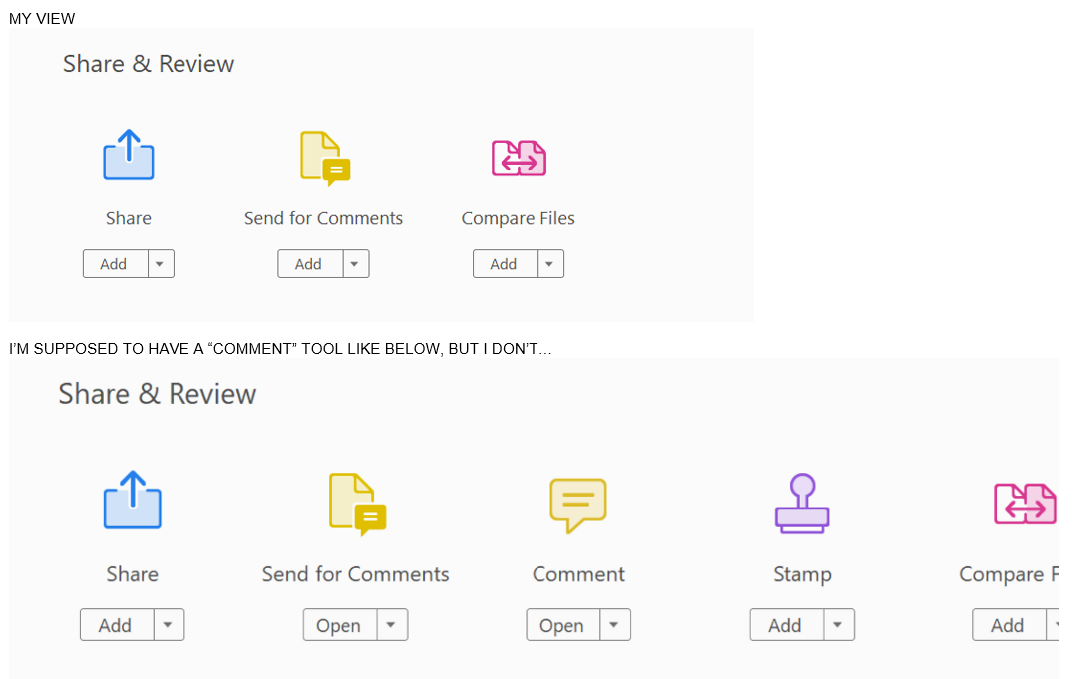The image size is (1074, 679).
Task: Click Add under Send for Comments in top panel
Action: 308,263
